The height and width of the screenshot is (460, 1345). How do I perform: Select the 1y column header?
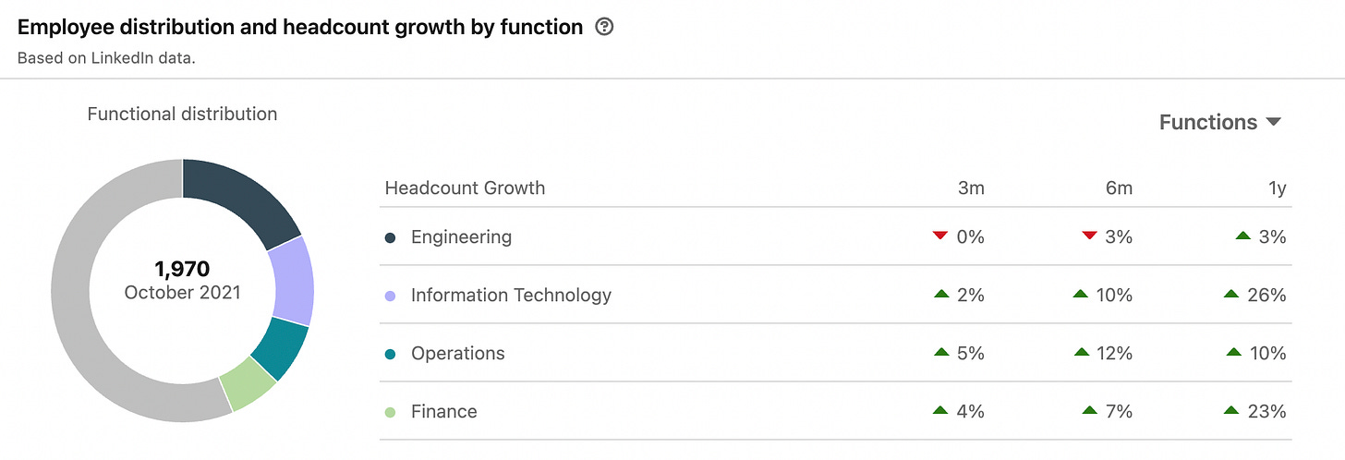pyautogui.click(x=1277, y=188)
